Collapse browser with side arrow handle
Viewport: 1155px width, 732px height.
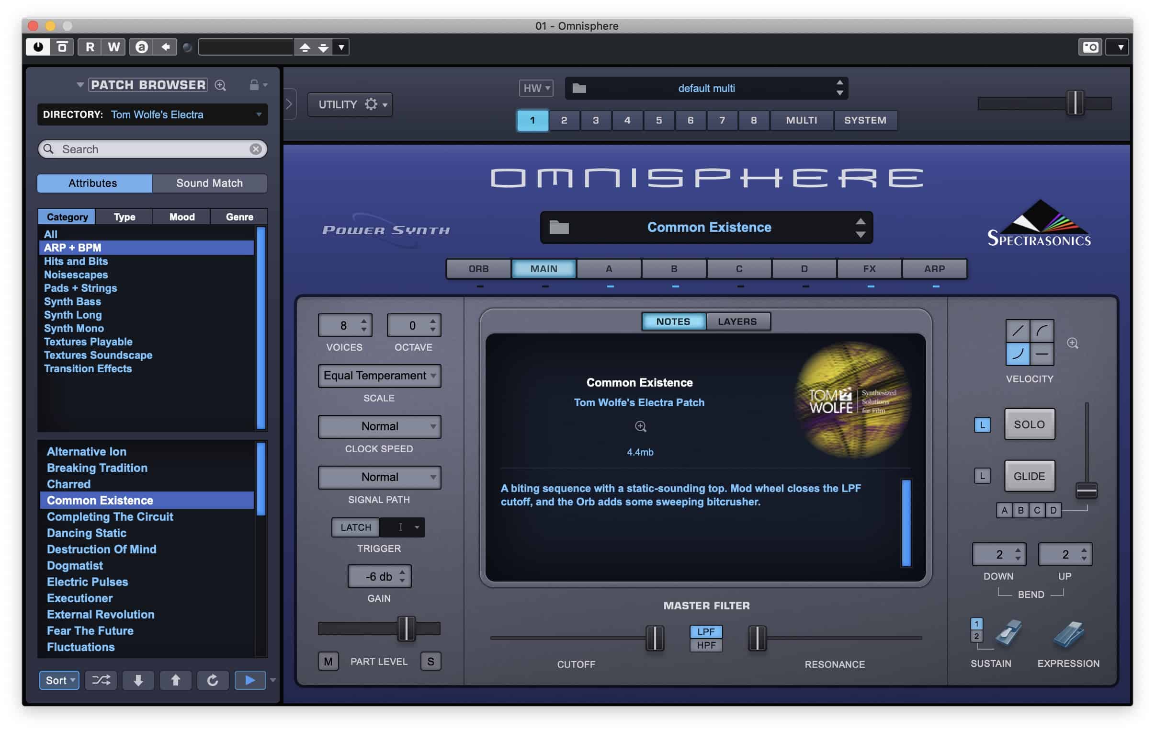pyautogui.click(x=289, y=103)
